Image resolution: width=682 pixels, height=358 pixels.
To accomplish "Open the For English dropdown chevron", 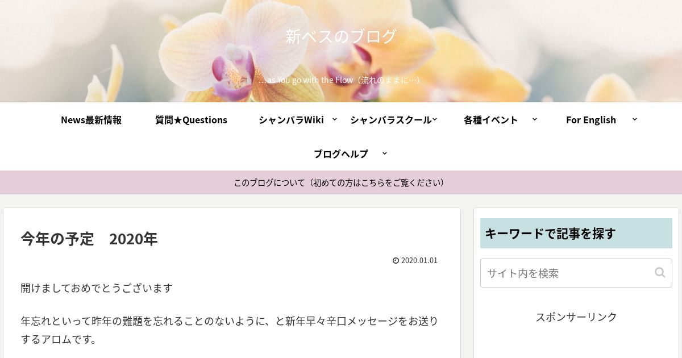I will click(635, 119).
